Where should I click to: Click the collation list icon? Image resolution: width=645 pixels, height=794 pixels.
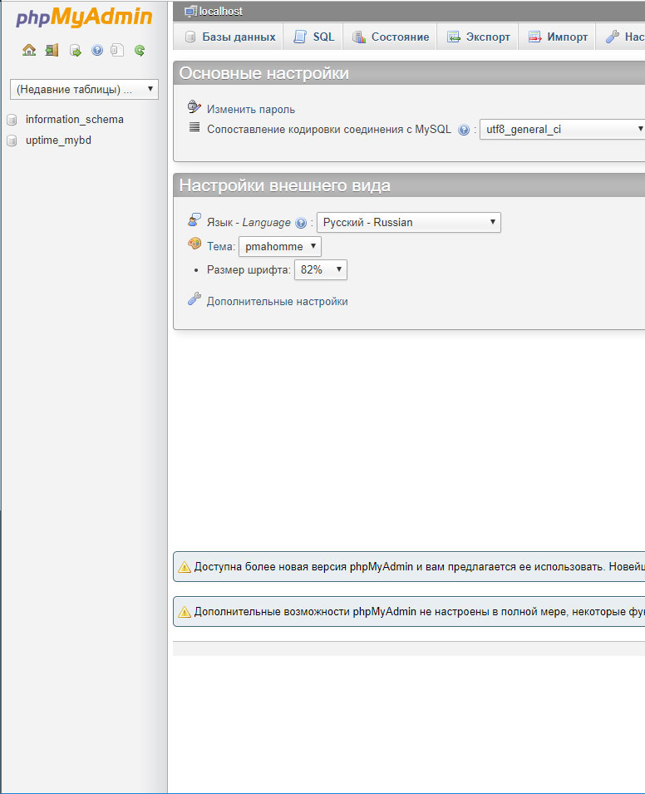pos(194,126)
